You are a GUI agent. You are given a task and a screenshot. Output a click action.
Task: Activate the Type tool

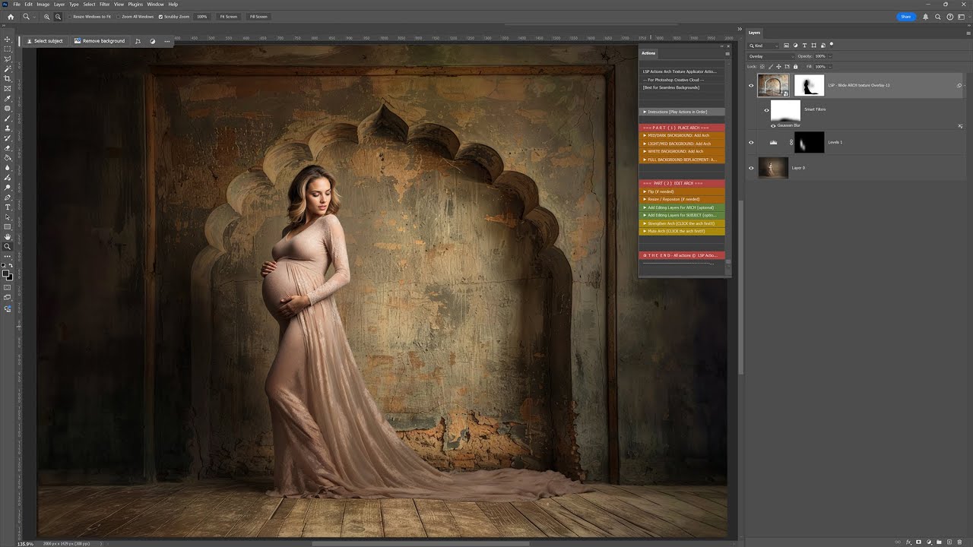pos(8,207)
